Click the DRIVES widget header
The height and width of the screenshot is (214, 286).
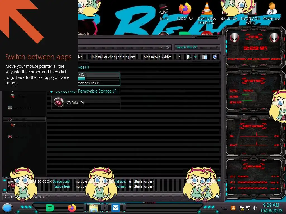pos(253,166)
